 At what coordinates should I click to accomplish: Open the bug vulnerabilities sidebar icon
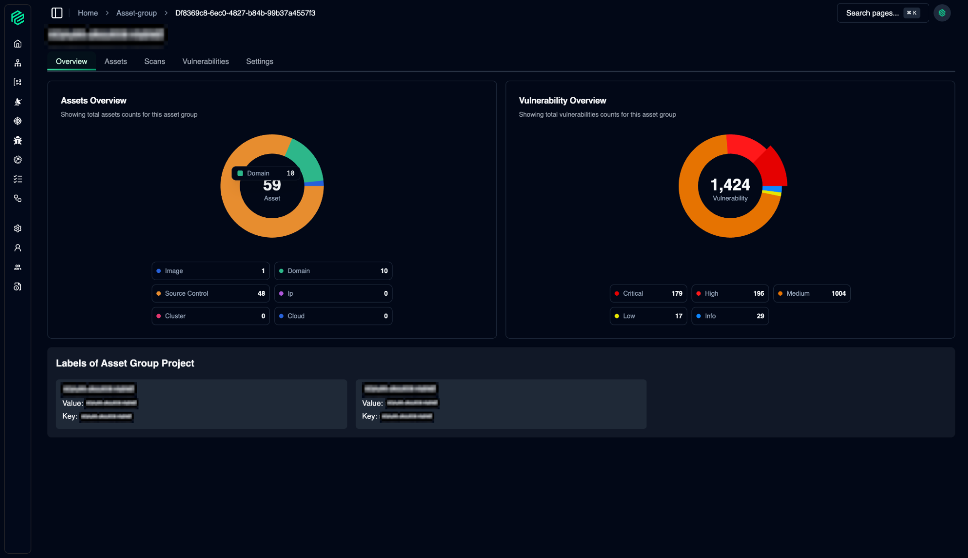[18, 140]
